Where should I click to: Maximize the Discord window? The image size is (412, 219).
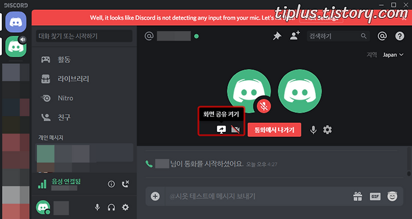[394, 5]
